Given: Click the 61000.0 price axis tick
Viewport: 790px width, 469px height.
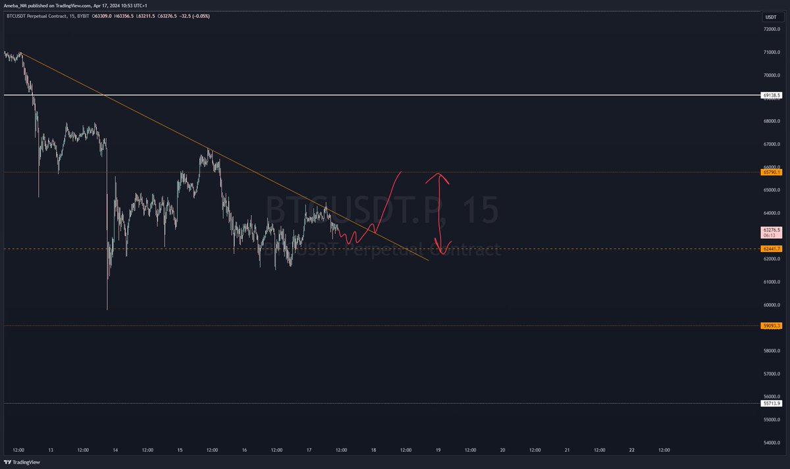Looking at the screenshot, I should click(772, 282).
